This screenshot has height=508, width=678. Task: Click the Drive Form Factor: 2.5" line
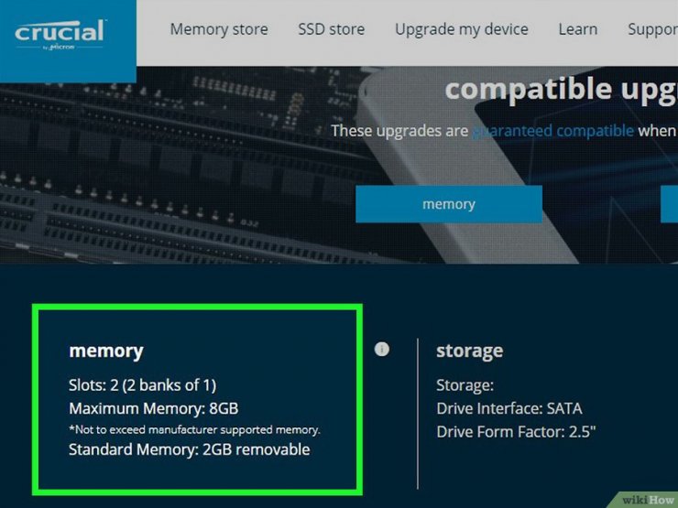(516, 431)
